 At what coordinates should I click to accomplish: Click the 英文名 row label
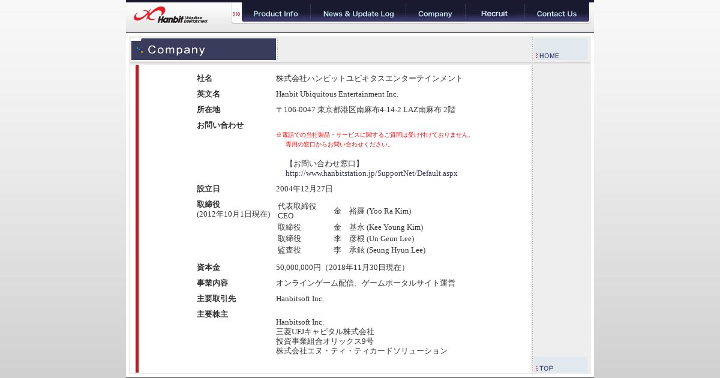click(x=208, y=94)
